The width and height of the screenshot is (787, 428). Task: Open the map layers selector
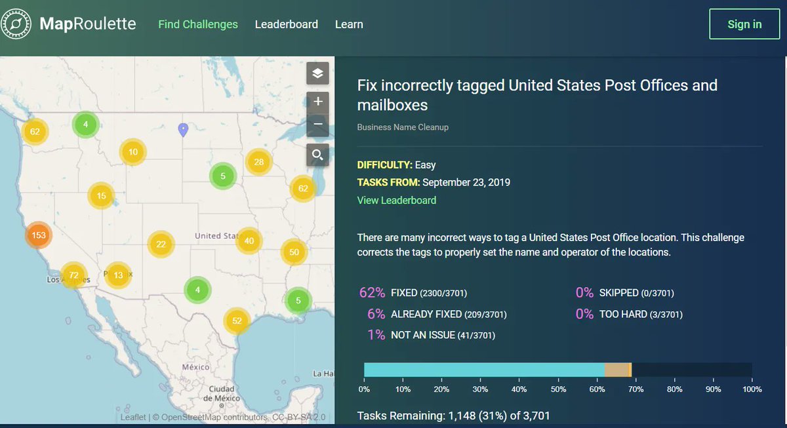[317, 73]
